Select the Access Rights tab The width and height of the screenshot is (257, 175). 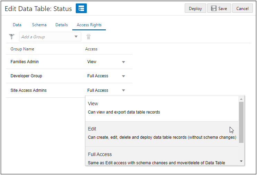(x=89, y=25)
